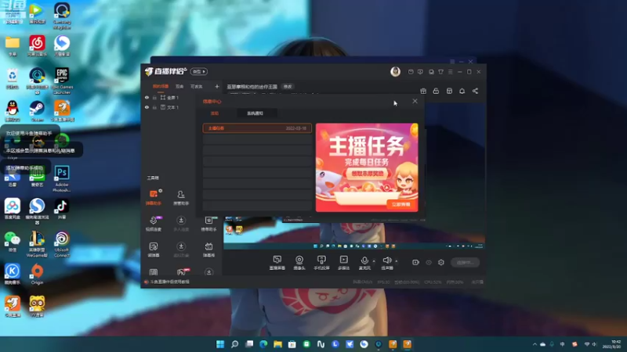This screenshot has width=627, height=352.
Task: Click 修改 button next to room title
Action: click(x=288, y=87)
